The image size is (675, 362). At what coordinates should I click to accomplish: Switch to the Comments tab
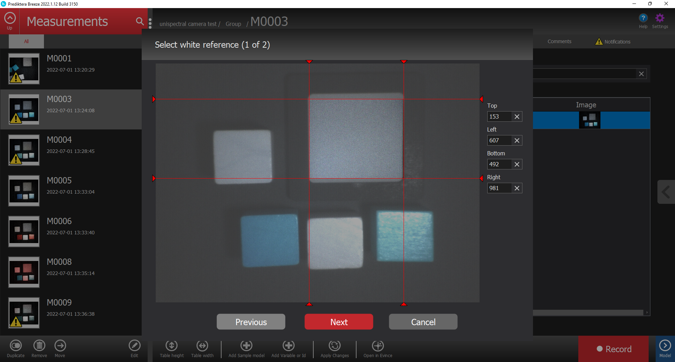point(559,41)
